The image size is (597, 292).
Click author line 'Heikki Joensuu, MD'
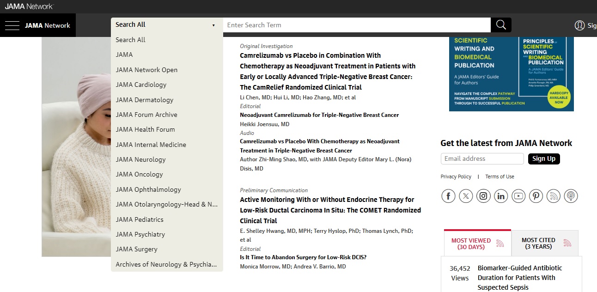pos(265,124)
